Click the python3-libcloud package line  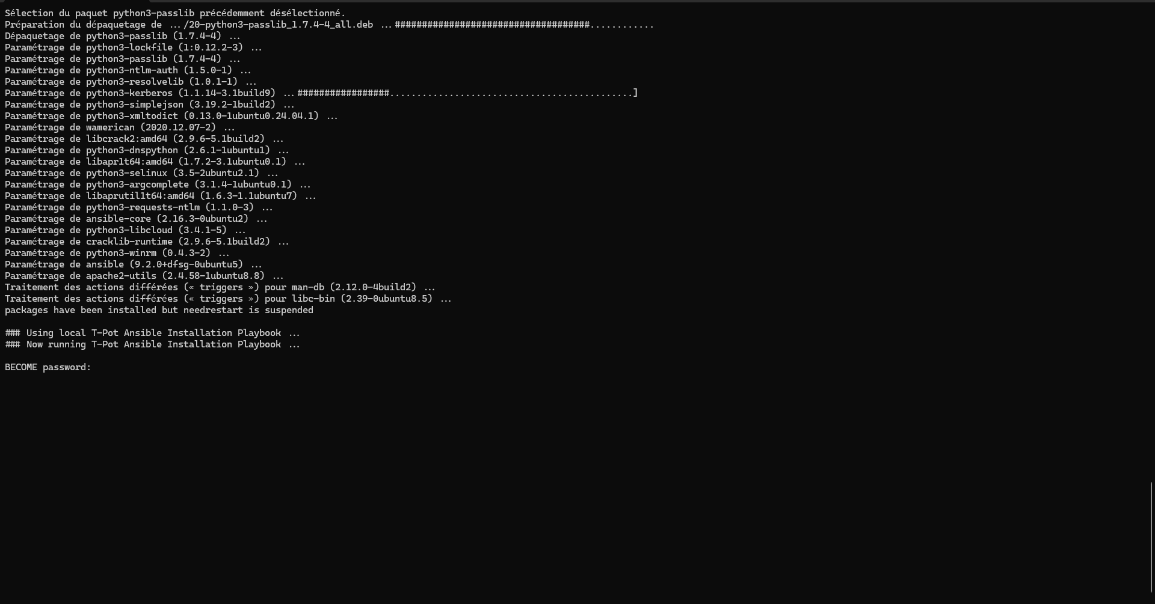click(x=125, y=230)
